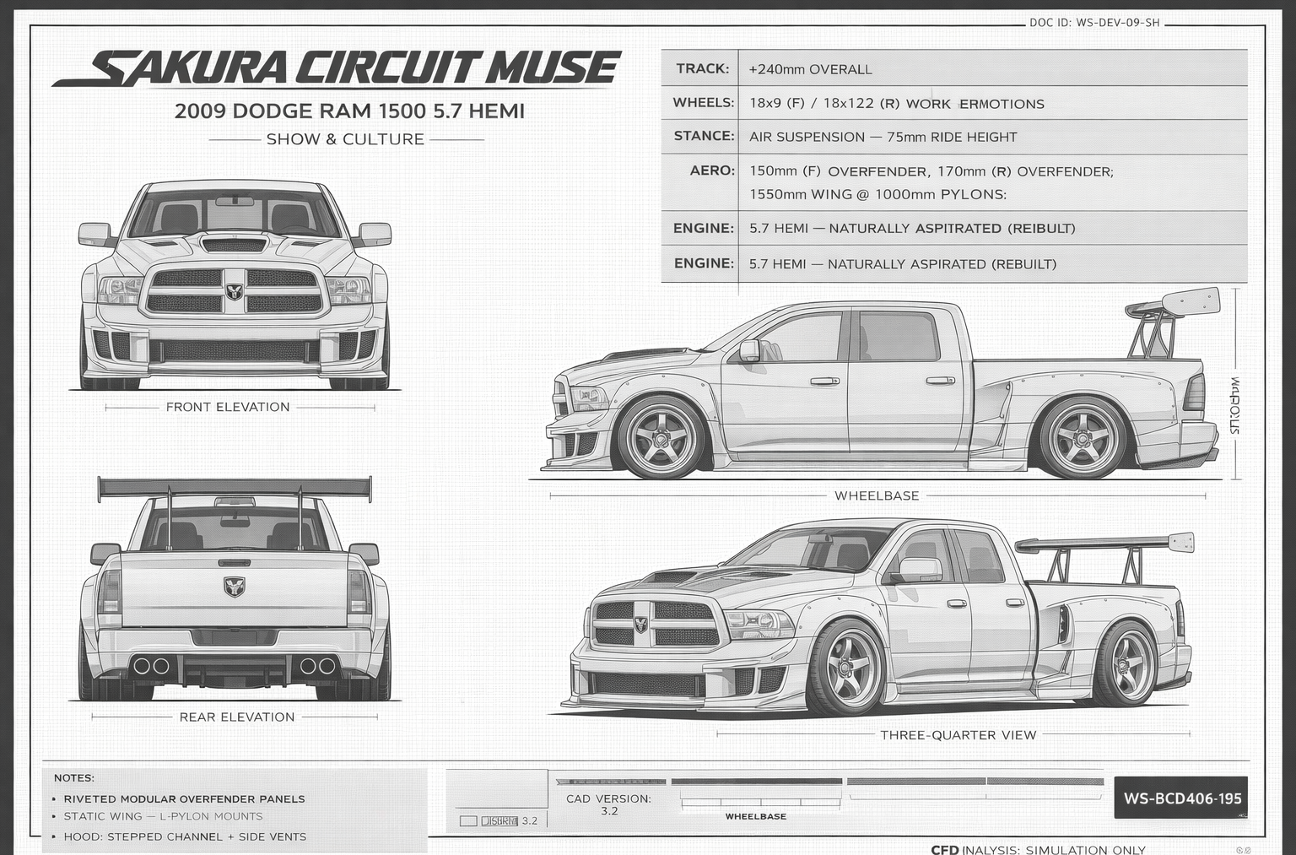Click the 'AERO:' label cell
This screenshot has width=1296, height=855.
[700, 182]
